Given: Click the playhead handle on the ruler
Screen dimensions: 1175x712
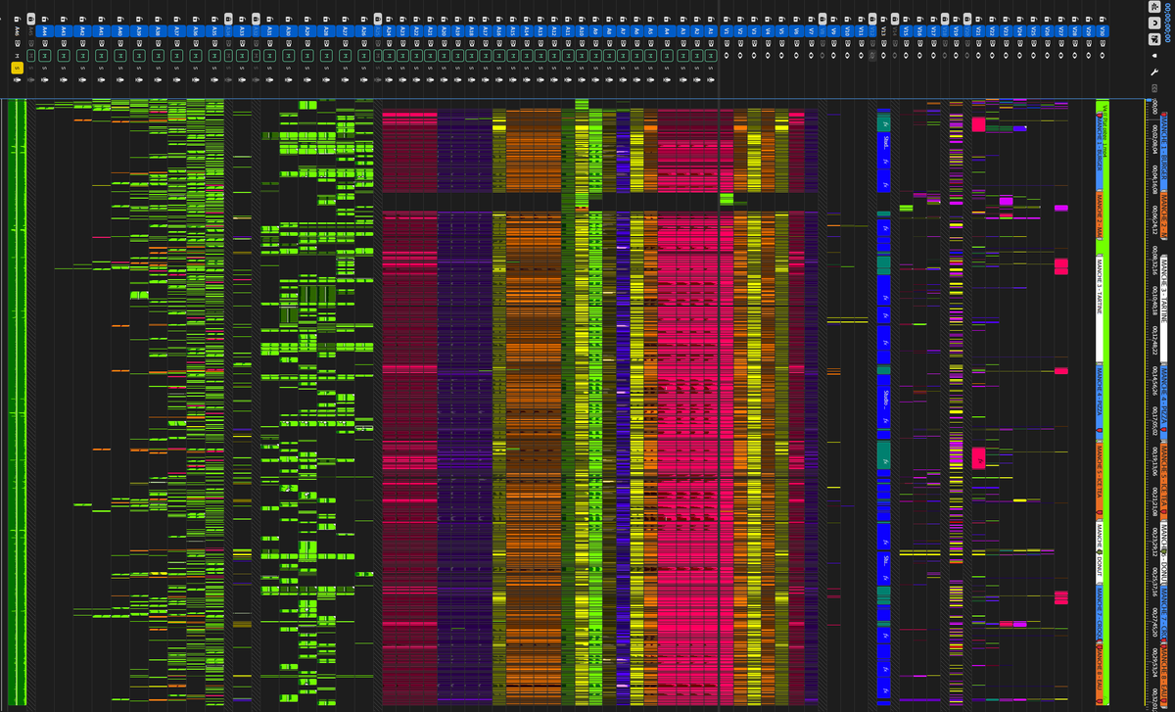Looking at the screenshot, I should pos(1149,100).
